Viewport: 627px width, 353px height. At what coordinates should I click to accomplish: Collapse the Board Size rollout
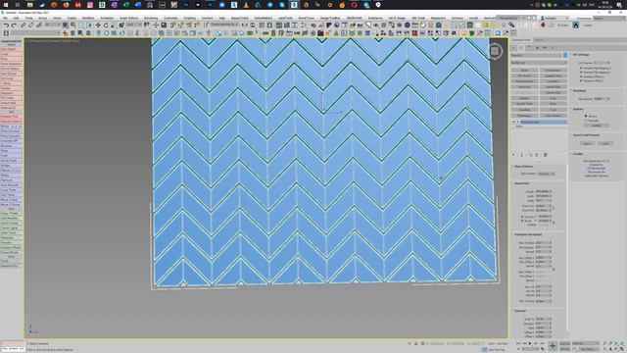pyautogui.click(x=521, y=183)
